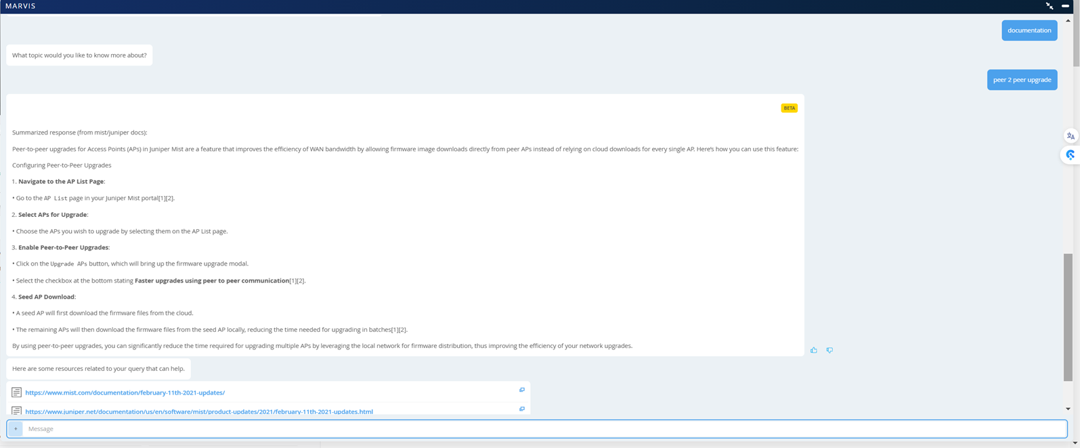Click the 'documentation' chat bubble

[x=1029, y=30]
